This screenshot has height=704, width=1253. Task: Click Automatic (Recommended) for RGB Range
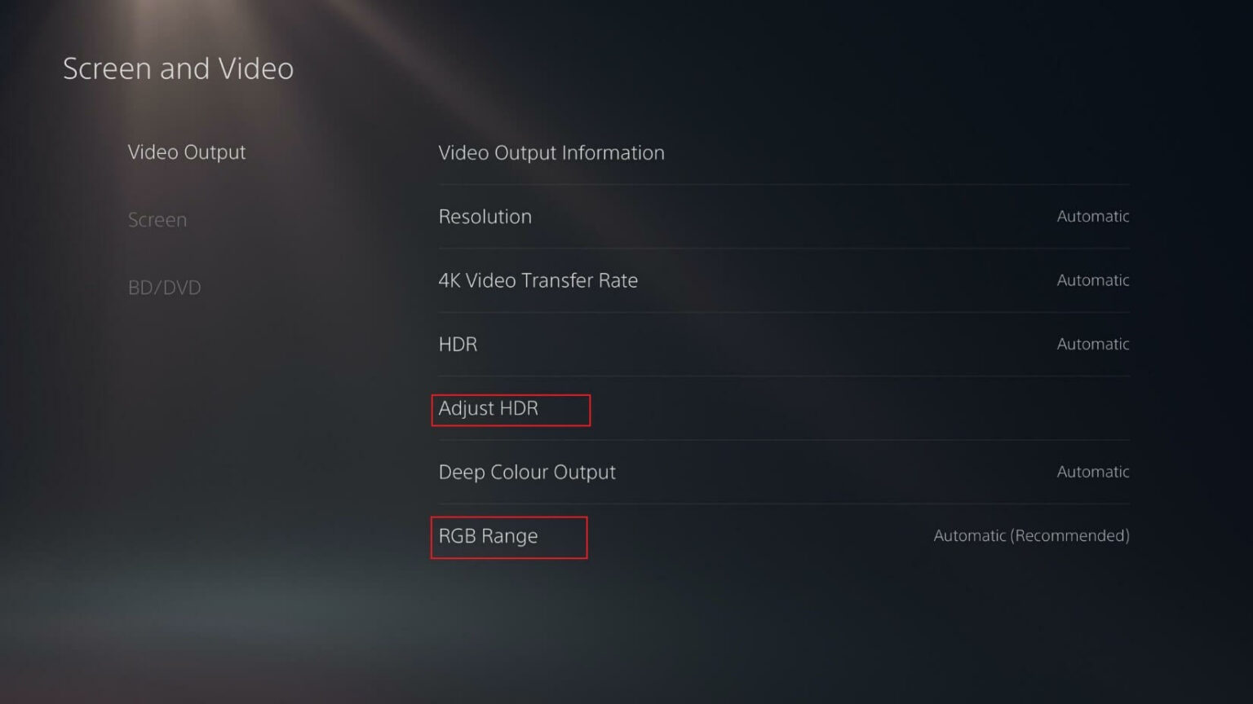(1030, 536)
